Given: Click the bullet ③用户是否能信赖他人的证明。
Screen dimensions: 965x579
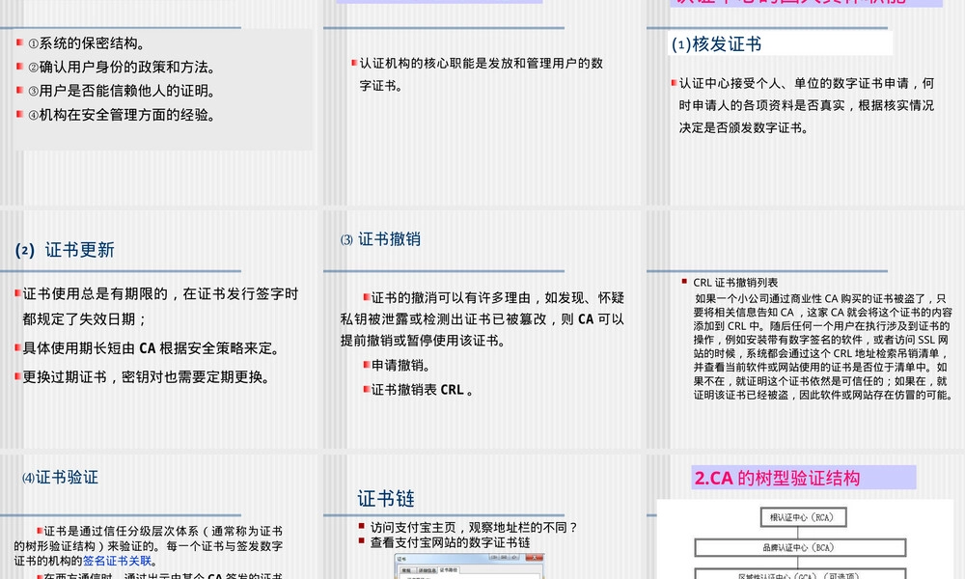Looking at the screenshot, I should [122, 91].
